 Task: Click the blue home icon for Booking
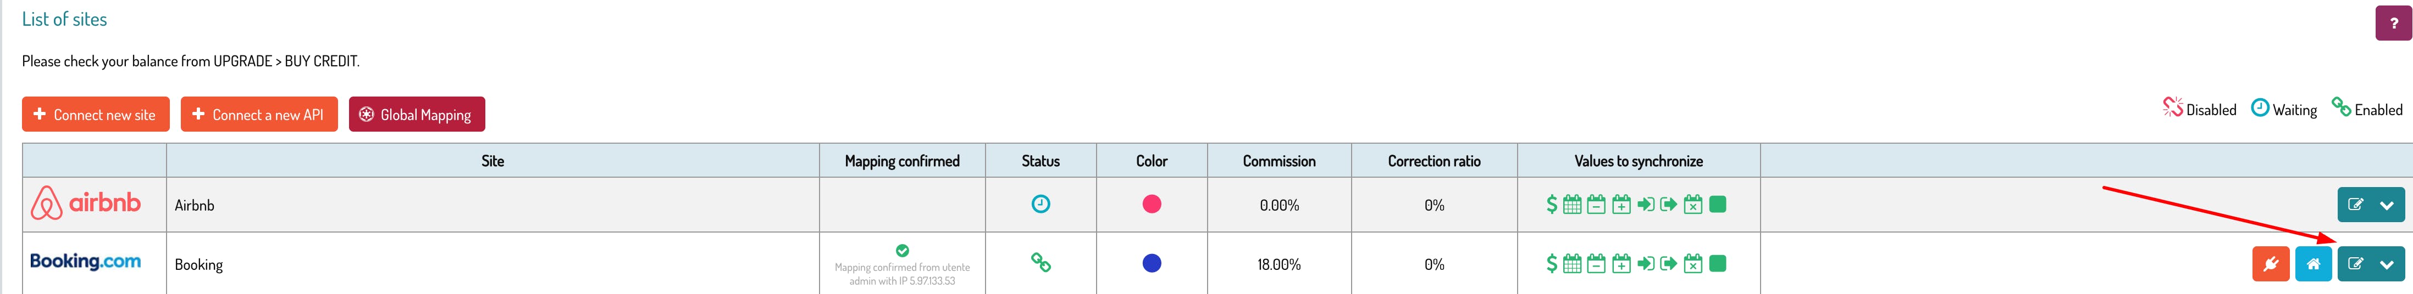click(x=2313, y=264)
